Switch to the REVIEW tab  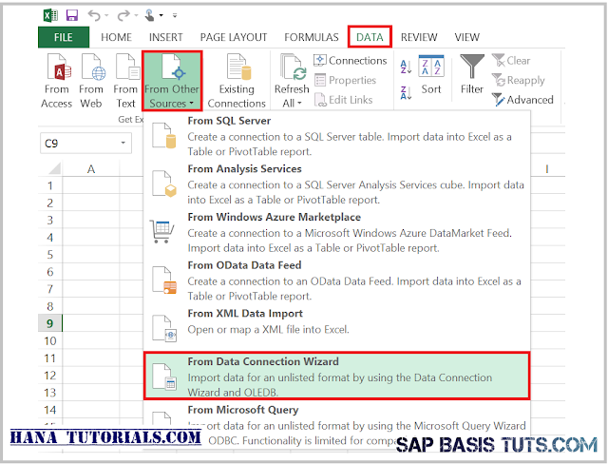419,37
